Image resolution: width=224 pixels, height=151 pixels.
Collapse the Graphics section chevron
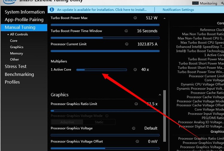pos(160,95)
